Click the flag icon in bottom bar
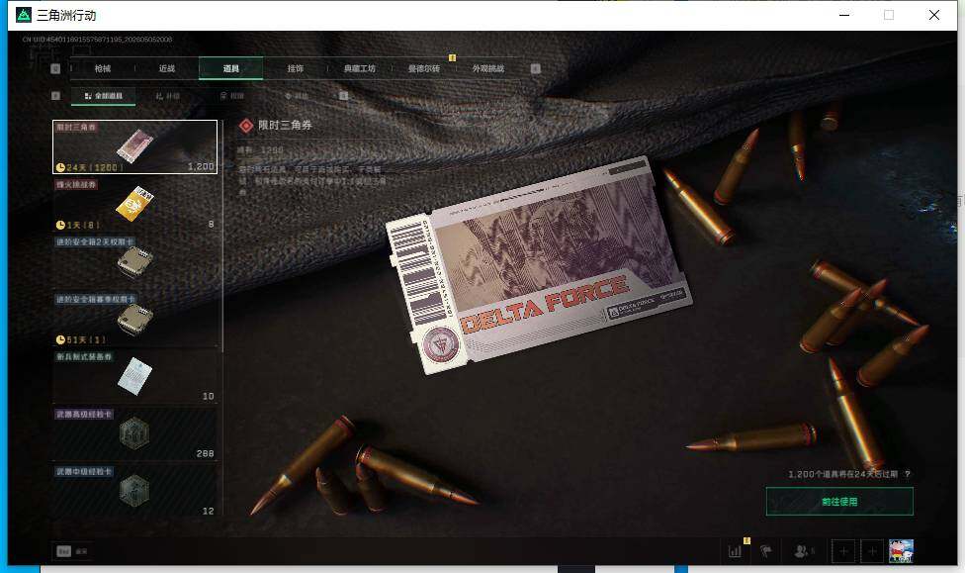This screenshot has width=965, height=573. click(765, 551)
